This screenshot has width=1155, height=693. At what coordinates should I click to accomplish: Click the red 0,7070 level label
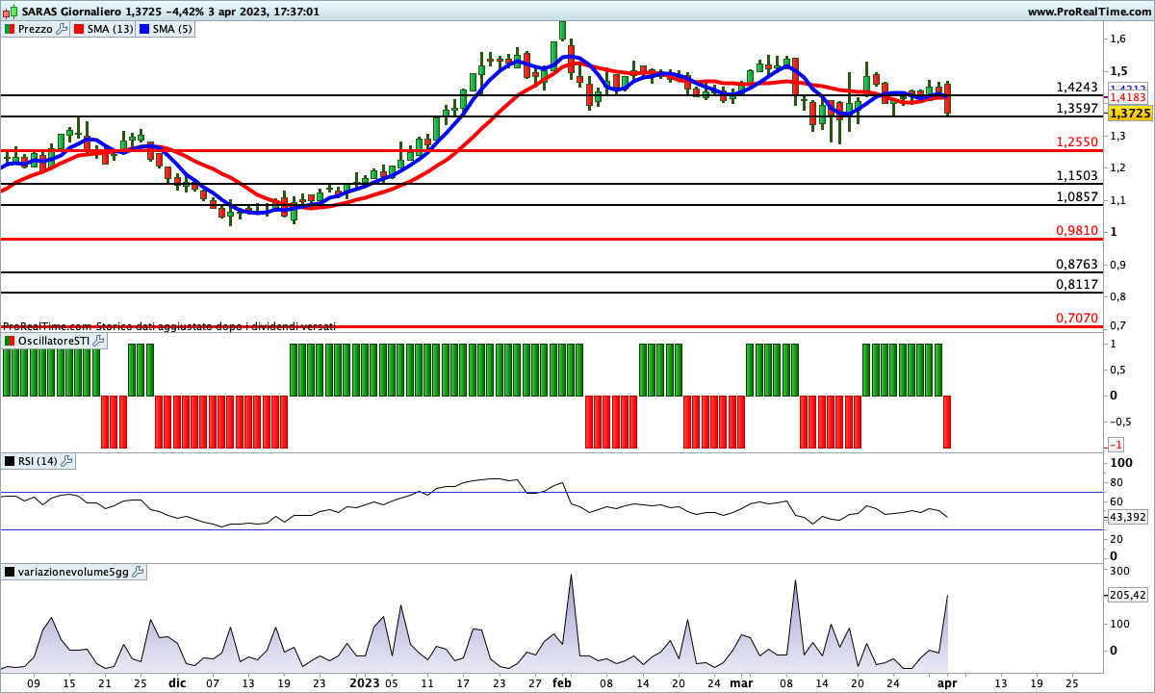tap(1077, 318)
